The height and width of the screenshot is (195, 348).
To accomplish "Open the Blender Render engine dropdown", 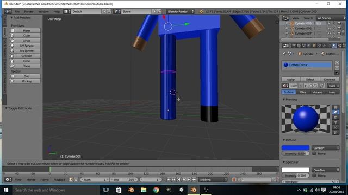I will tap(181, 11).
